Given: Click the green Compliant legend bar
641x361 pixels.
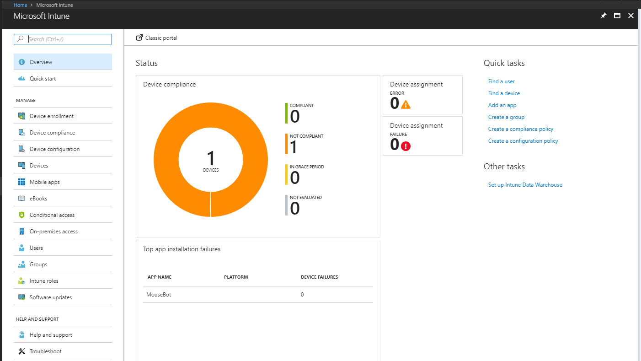Looking at the screenshot, I should point(286,113).
